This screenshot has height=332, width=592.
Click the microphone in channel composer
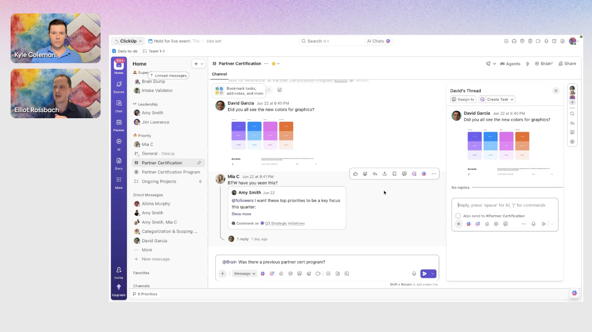pos(414,273)
